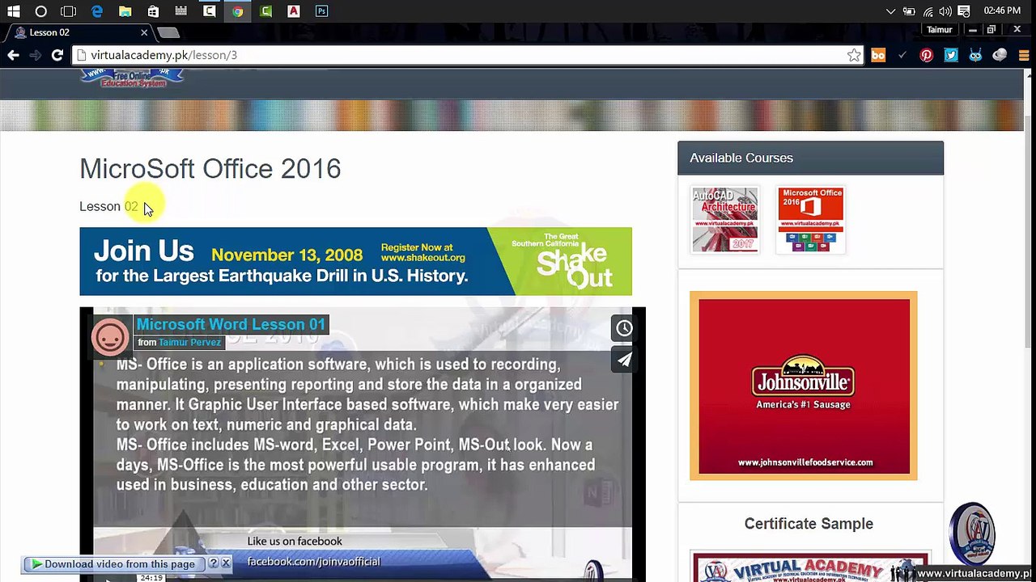Open help on the download bar

tap(214, 563)
